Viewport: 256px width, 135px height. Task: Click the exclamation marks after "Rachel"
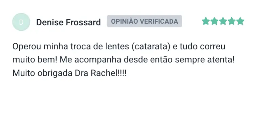pos(121,73)
